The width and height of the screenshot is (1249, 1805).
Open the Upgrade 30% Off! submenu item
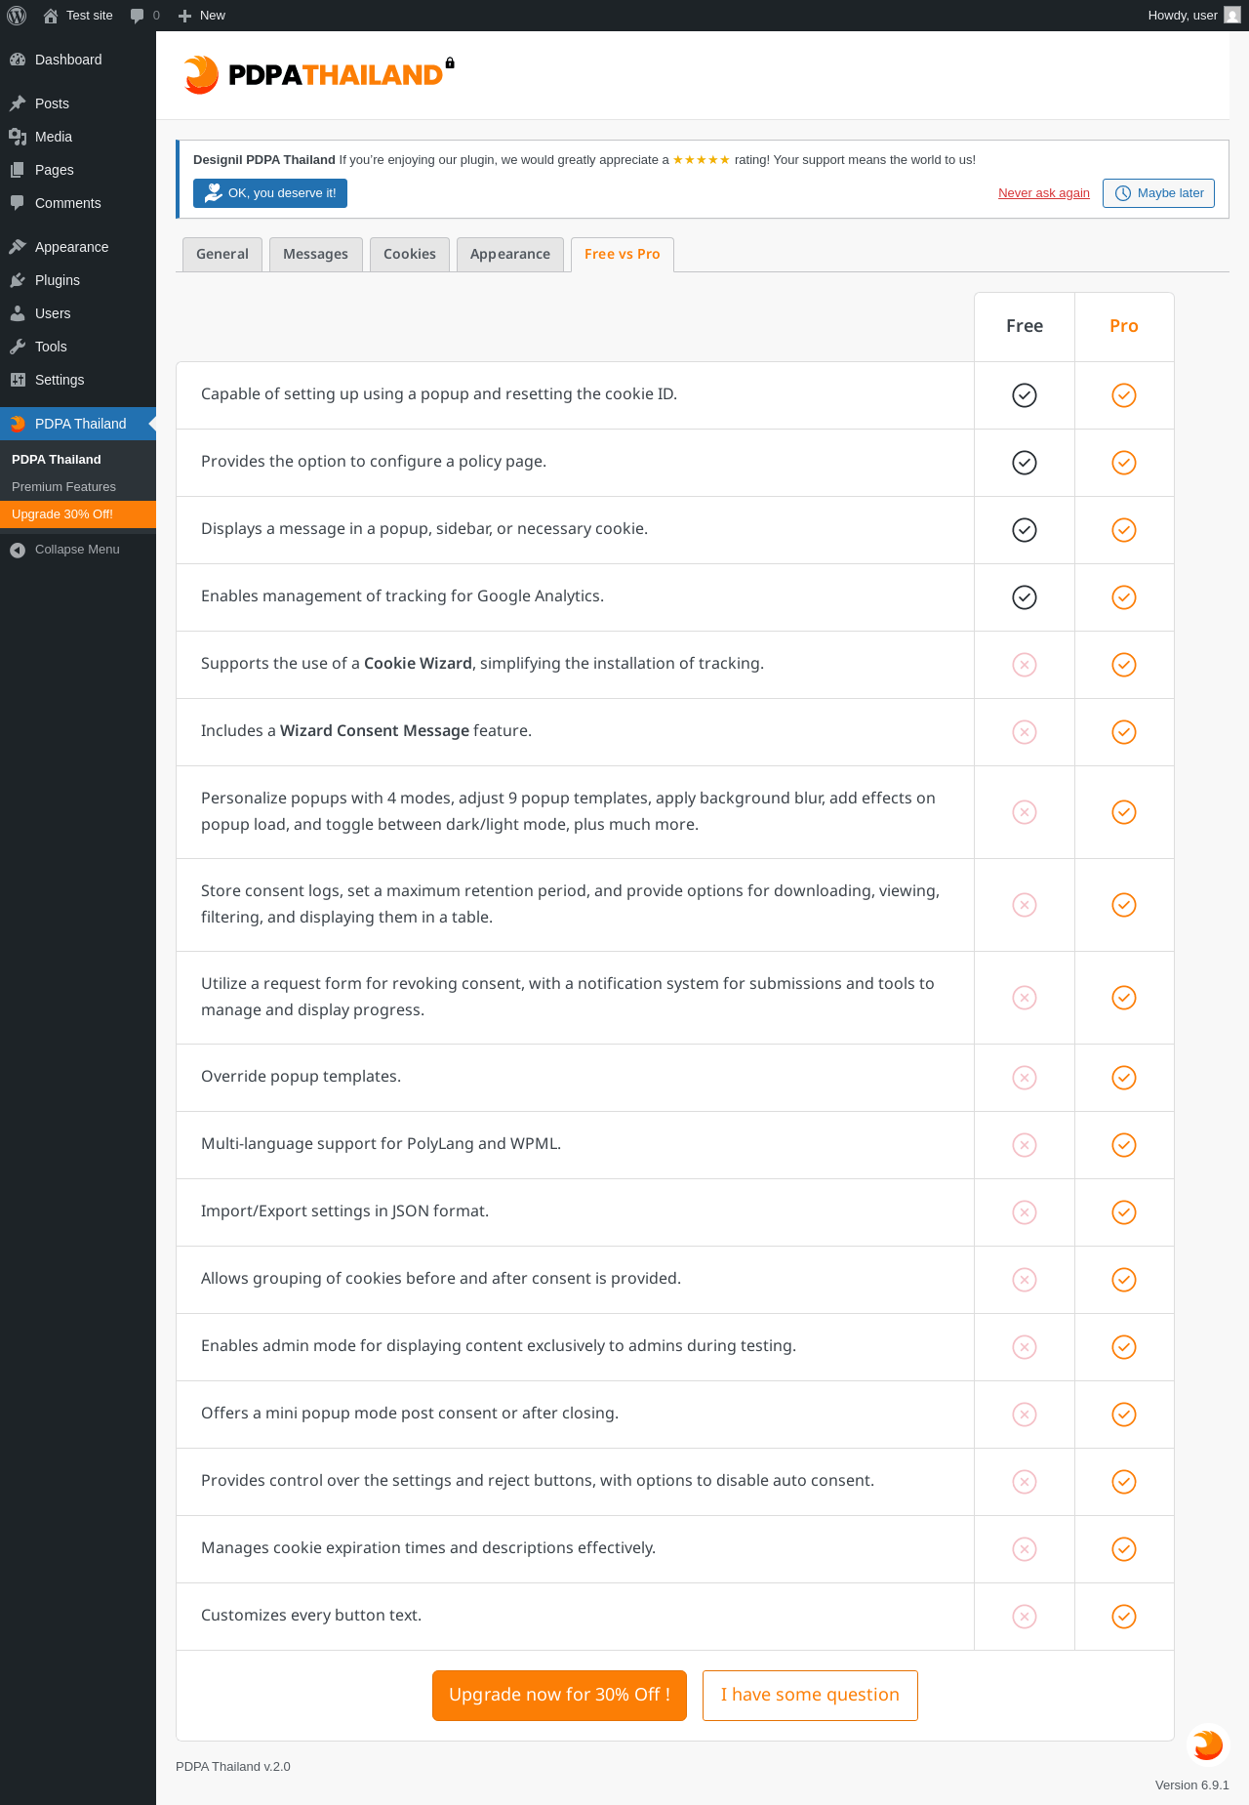[78, 514]
